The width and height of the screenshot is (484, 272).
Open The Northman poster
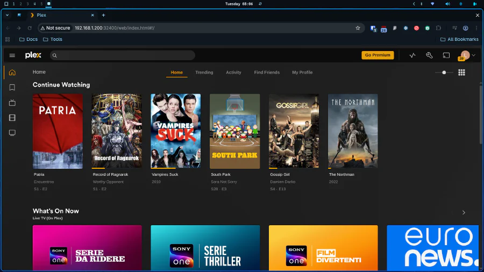pos(353,131)
